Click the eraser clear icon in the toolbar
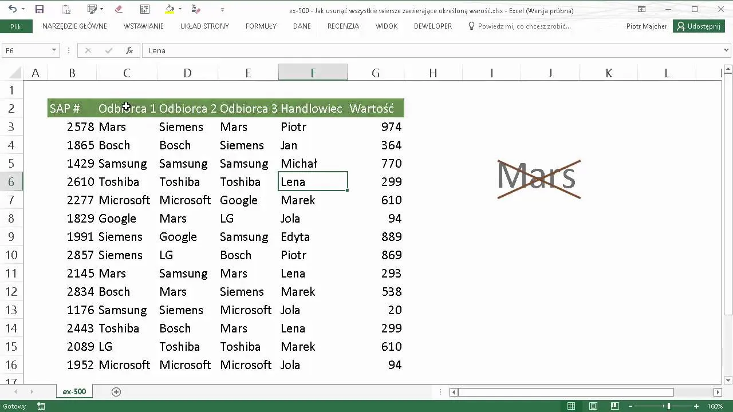Viewport: 733px width, 412px height. click(119, 9)
